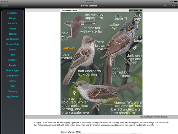The image size is (178, 134).
Task: Open the Behavior section
Action: coord(13,24)
